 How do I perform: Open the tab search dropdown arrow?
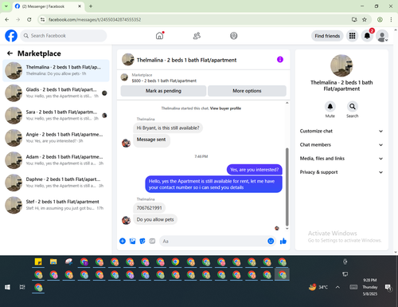tap(6, 6)
